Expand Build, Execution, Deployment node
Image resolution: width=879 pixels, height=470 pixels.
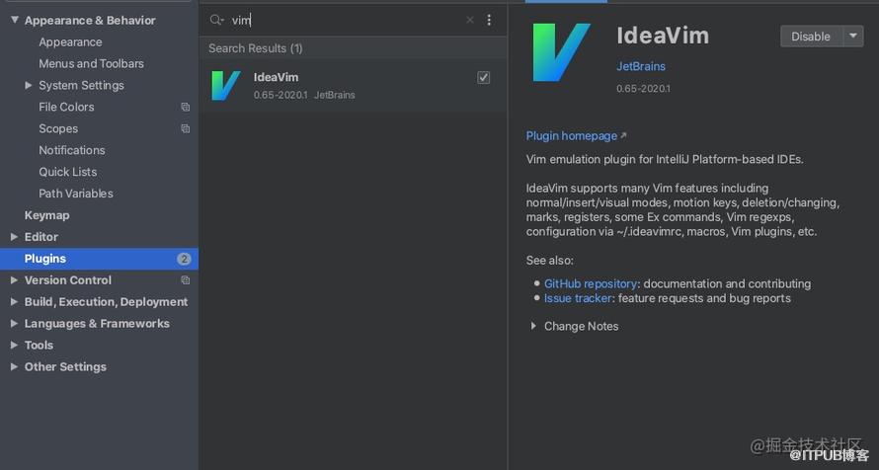(x=14, y=302)
